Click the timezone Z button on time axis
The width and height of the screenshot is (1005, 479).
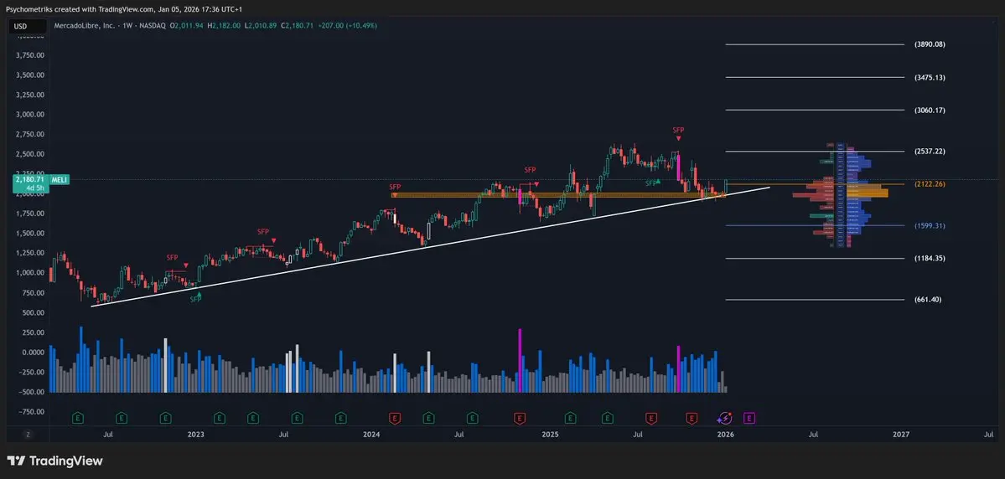(x=28, y=434)
